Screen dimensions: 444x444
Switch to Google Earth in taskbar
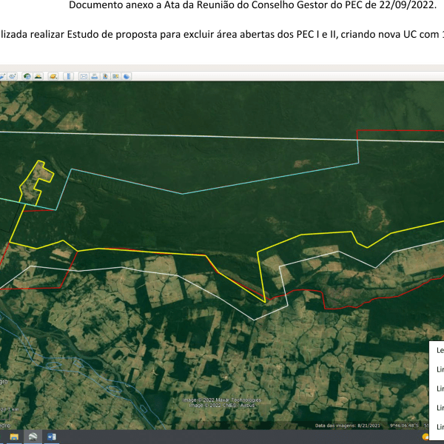pos(33,437)
